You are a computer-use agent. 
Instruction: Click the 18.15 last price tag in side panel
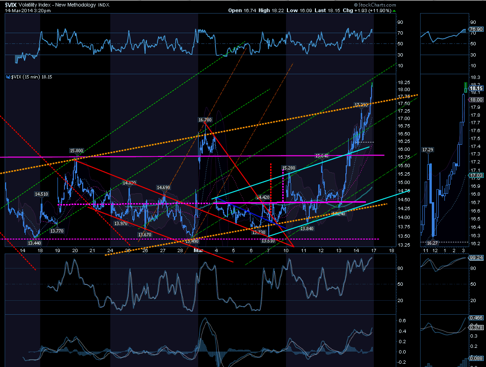[x=476, y=89]
